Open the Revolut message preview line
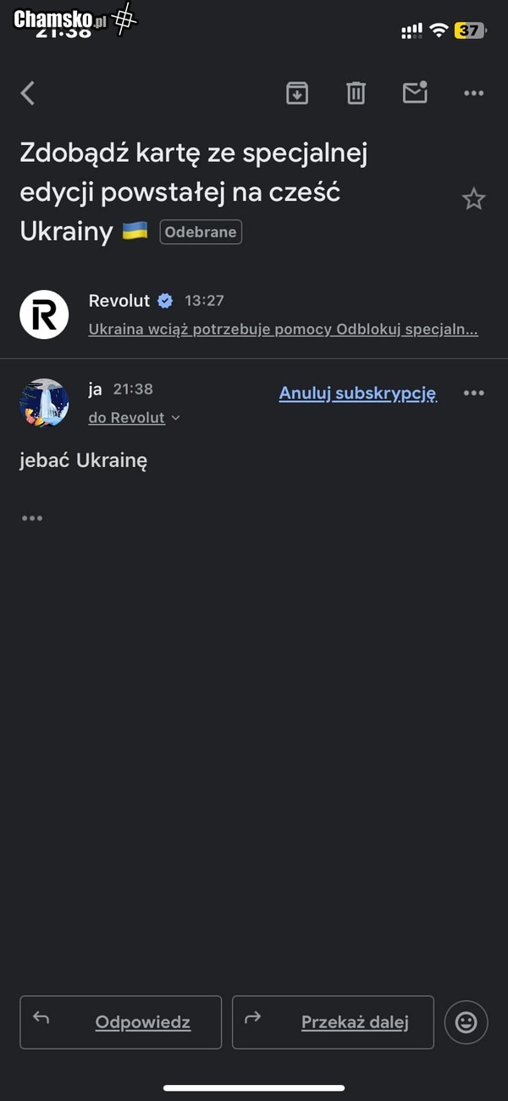 [283, 330]
